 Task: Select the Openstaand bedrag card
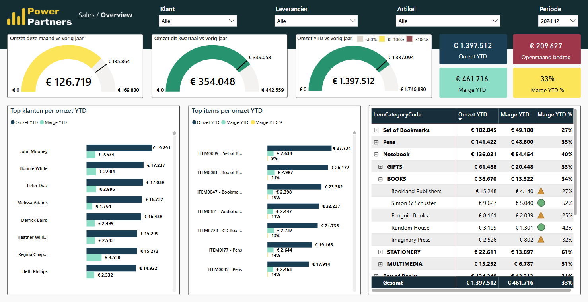[x=547, y=49]
